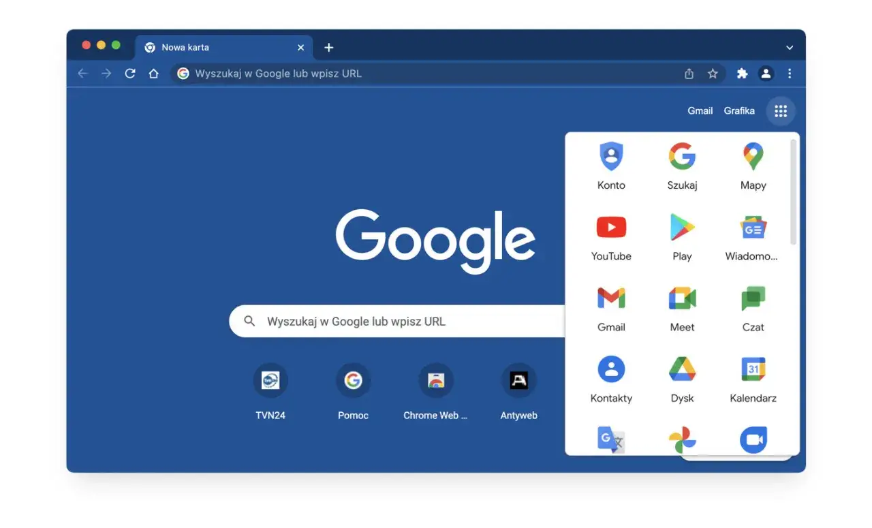Reload the current page
The width and height of the screenshot is (872, 528).
tap(130, 74)
